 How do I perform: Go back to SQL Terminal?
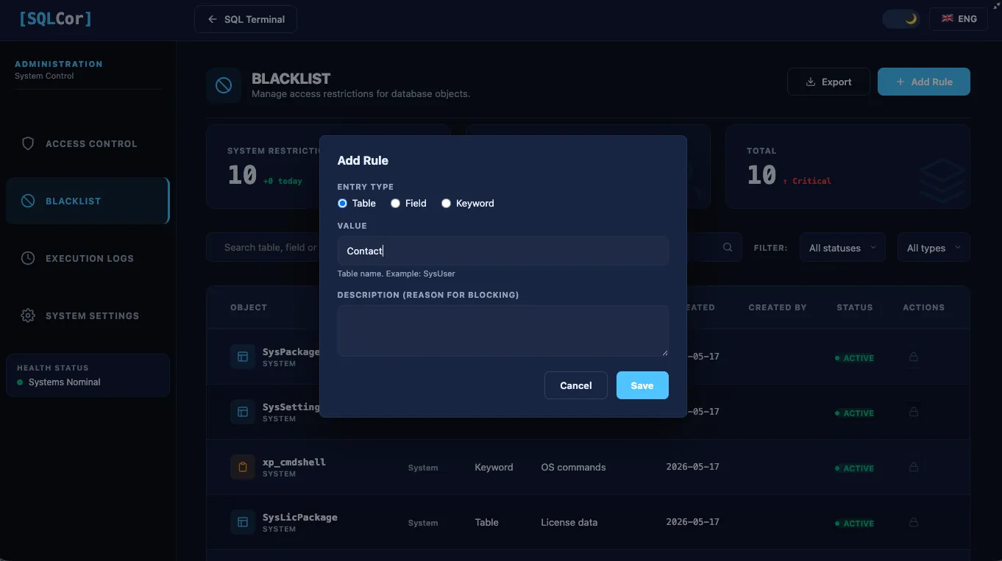(246, 19)
